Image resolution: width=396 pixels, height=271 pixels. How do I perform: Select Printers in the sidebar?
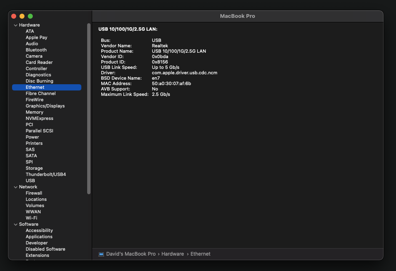(34, 143)
